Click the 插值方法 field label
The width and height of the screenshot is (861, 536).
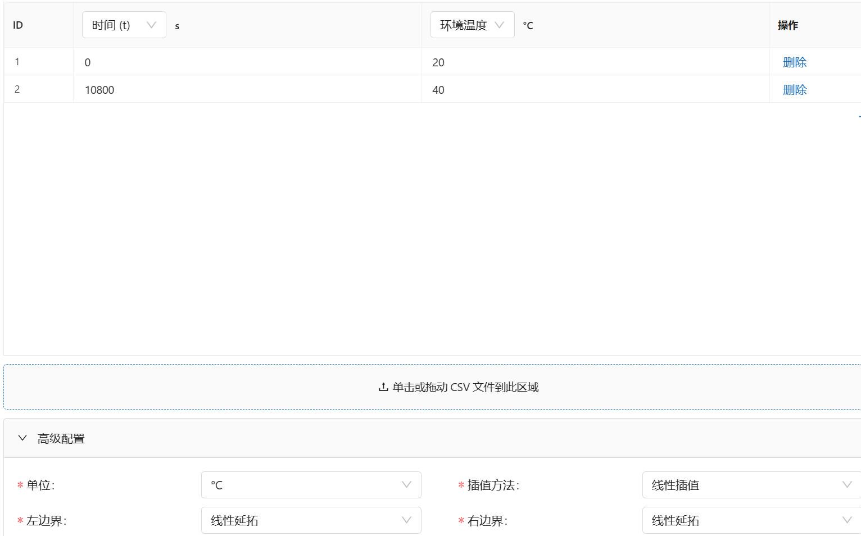coord(493,485)
